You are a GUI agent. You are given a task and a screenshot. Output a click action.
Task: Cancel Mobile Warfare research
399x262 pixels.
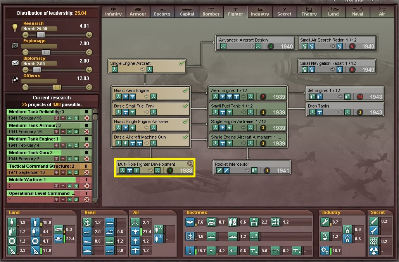[x=87, y=186]
